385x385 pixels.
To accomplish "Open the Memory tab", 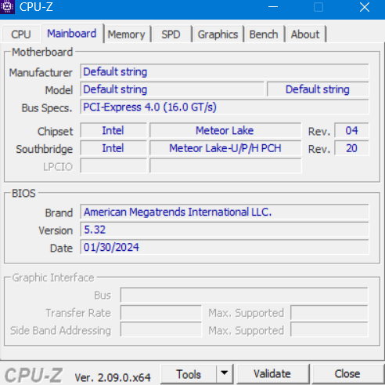I will point(127,35).
